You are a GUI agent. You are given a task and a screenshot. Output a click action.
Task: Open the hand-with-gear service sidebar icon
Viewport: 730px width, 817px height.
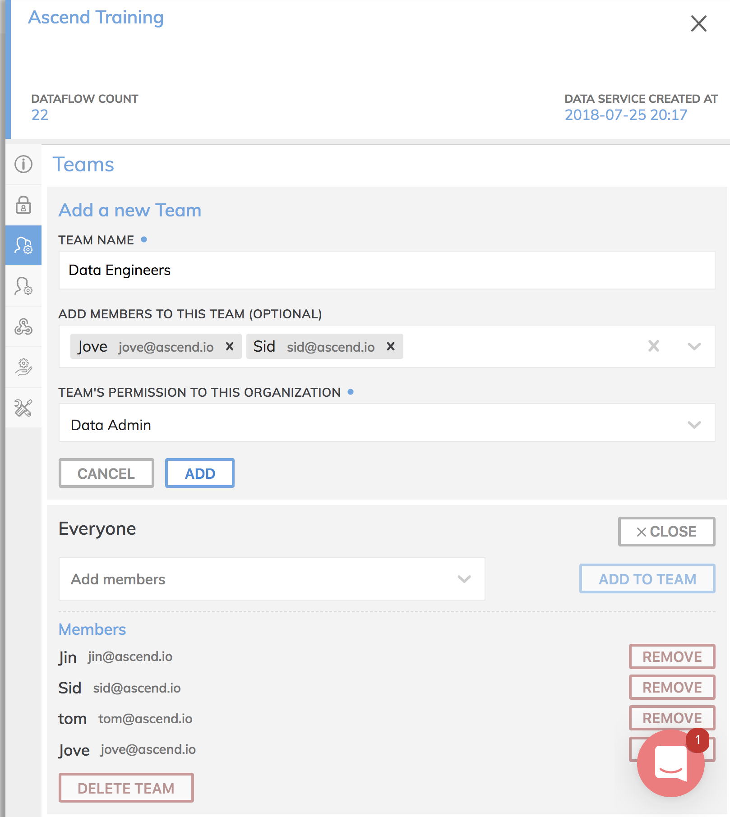[23, 367]
